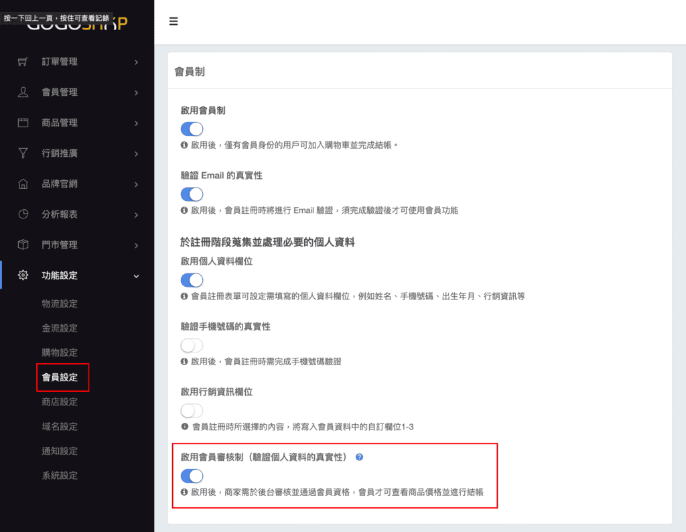686x532 pixels.
Task: Go to 通知設定 settings page
Action: (60, 451)
